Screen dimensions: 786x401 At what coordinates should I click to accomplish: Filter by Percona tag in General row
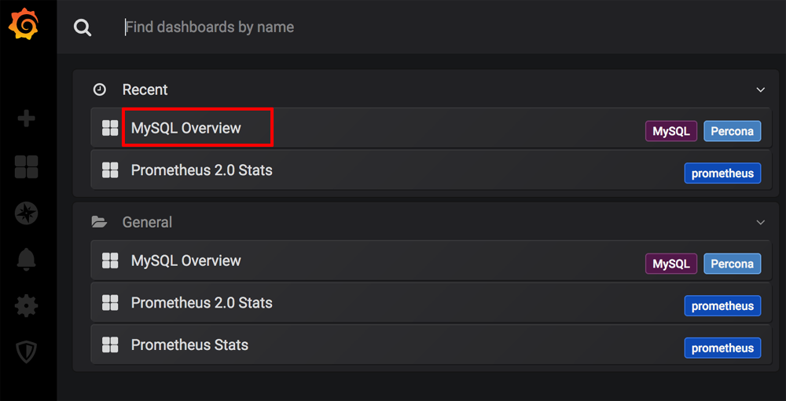click(x=732, y=264)
